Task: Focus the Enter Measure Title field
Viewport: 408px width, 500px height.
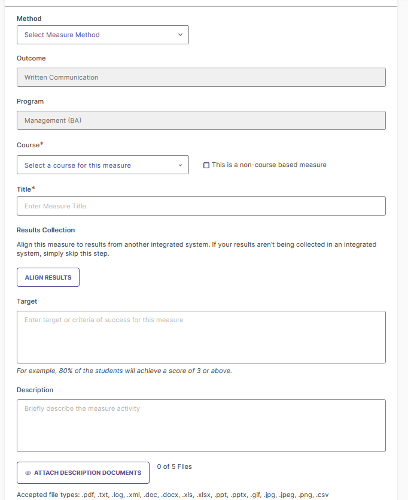Action: click(x=201, y=206)
